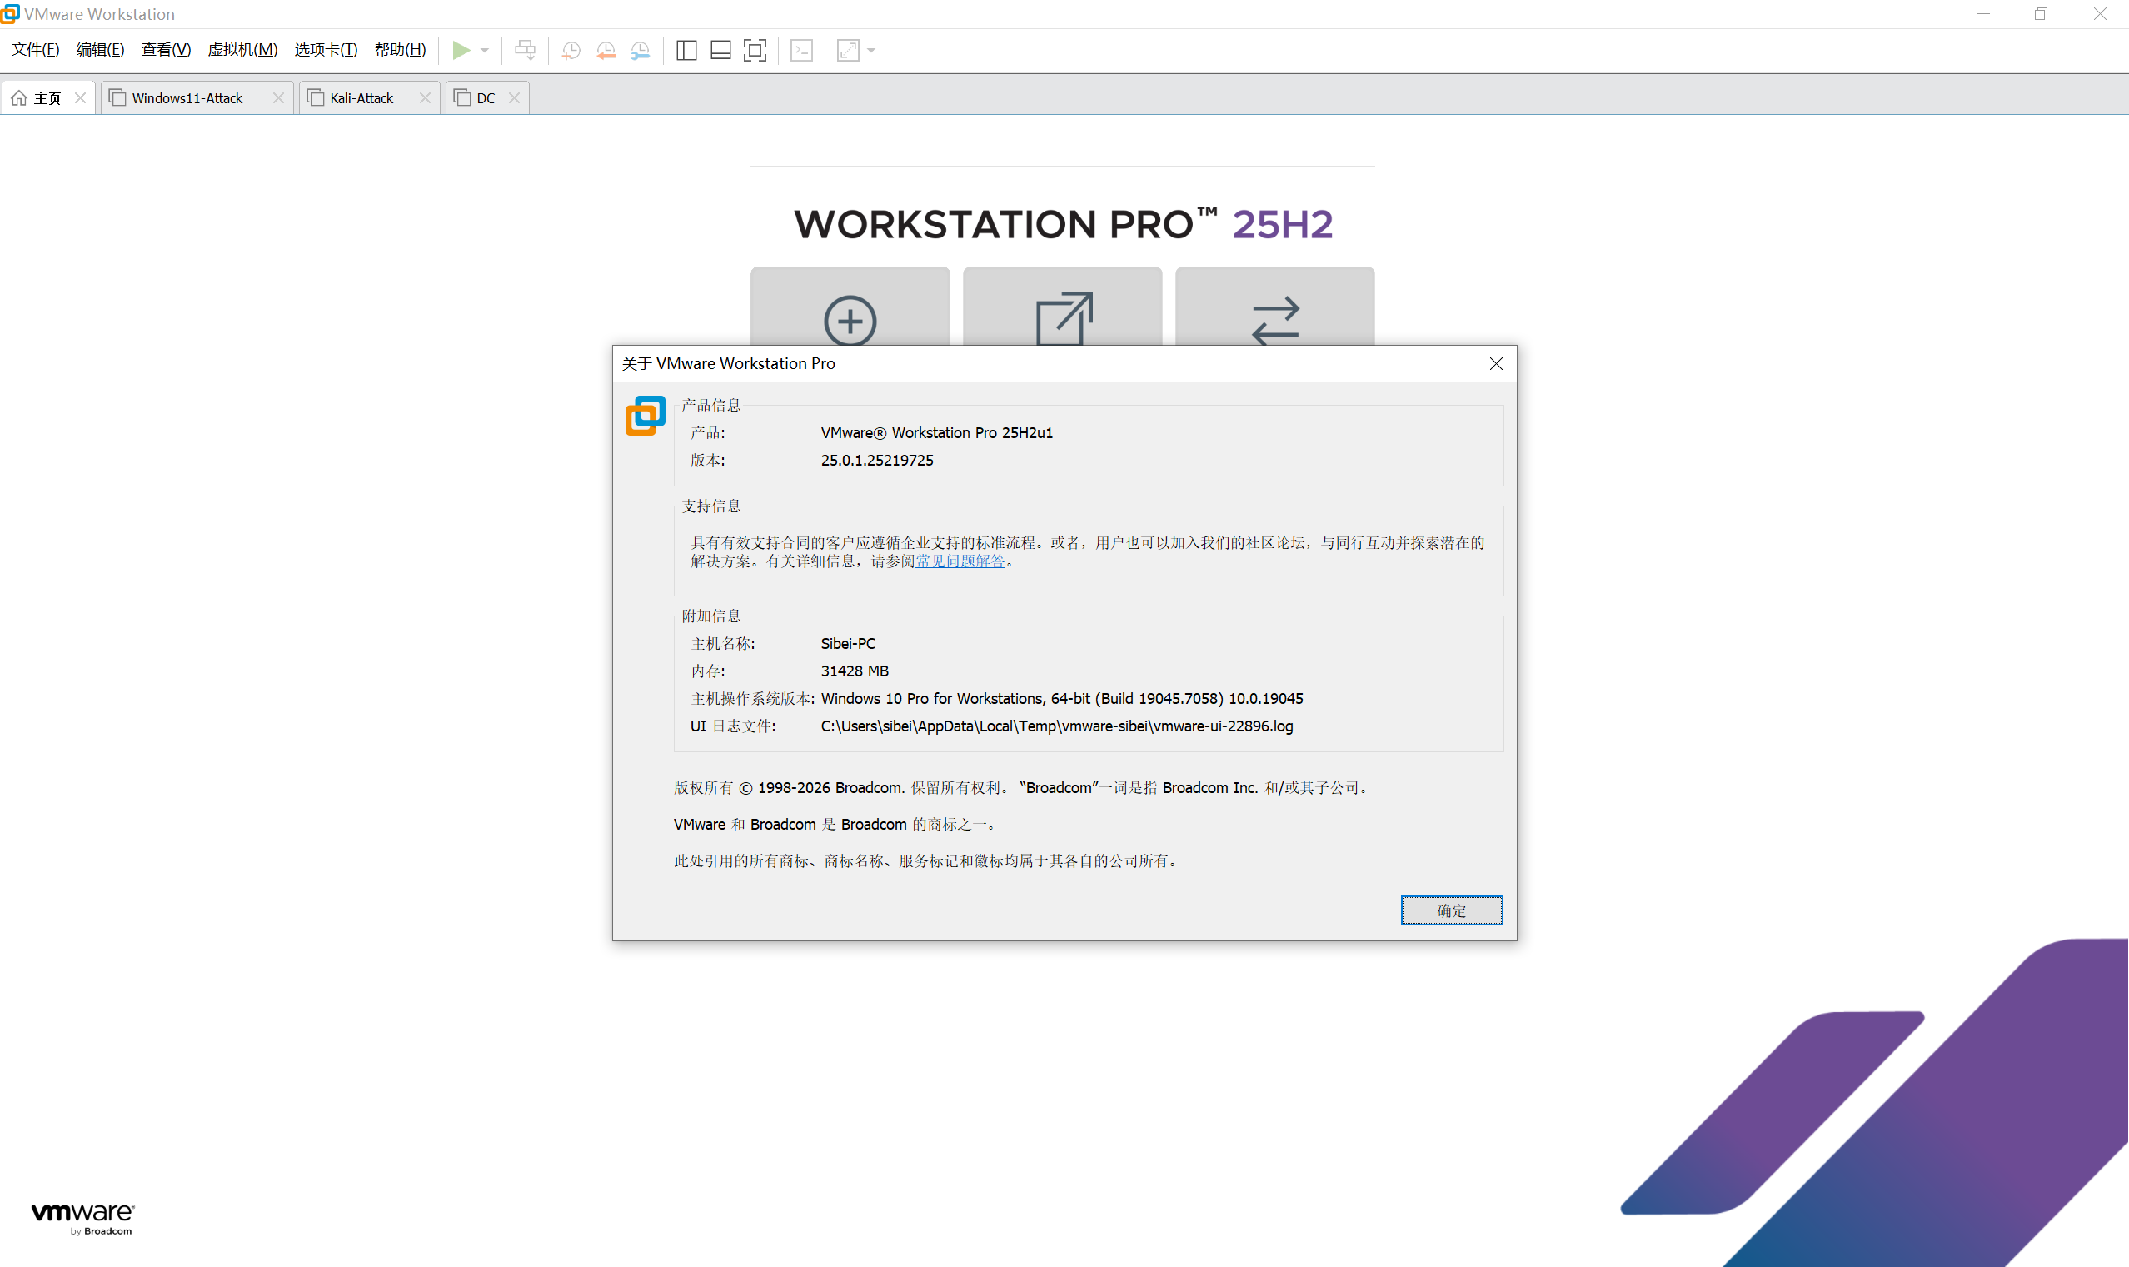Open the power options dropdown arrow
2129x1267 pixels.
coord(483,50)
